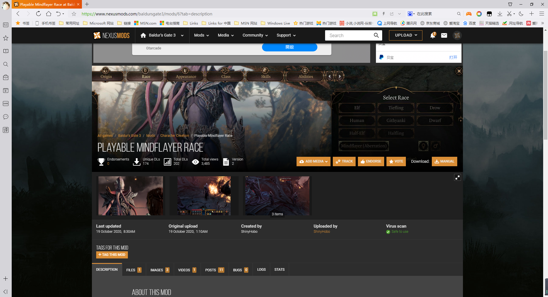Open sidebar favorites star icon

(6, 38)
